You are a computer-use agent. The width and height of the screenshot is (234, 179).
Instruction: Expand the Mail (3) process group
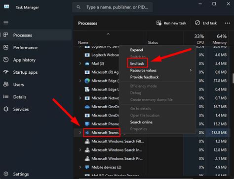pos(80,63)
